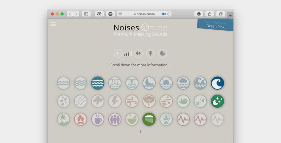Show Reader view from the address bar
The image size is (281, 143).
(x=120, y=14)
